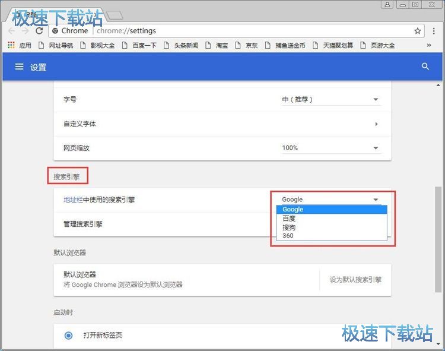Viewport: 445px width, 351px height.
Task: Open the 影视大全 bookmark
Action: (98, 45)
